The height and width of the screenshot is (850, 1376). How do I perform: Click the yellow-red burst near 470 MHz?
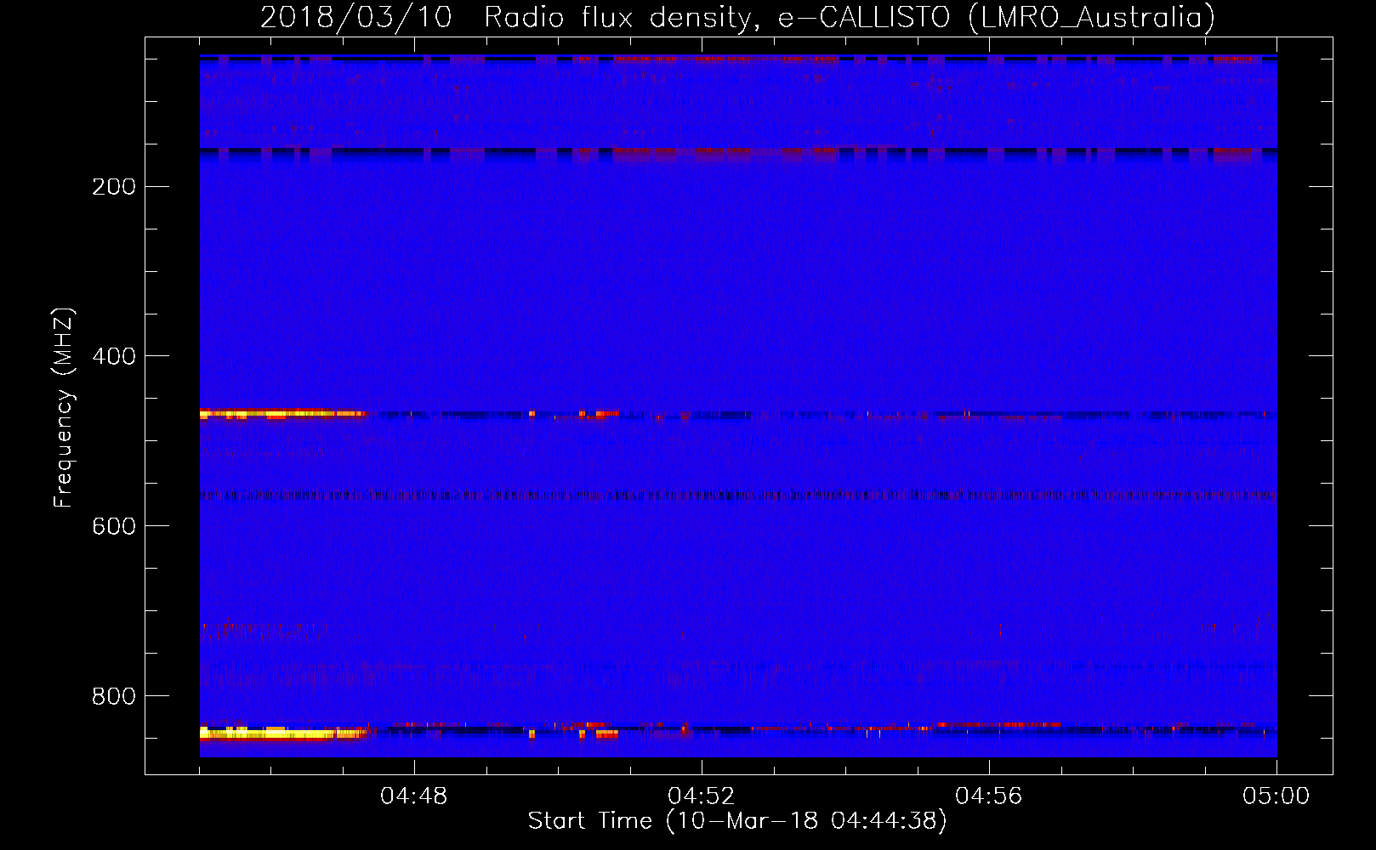[282, 414]
